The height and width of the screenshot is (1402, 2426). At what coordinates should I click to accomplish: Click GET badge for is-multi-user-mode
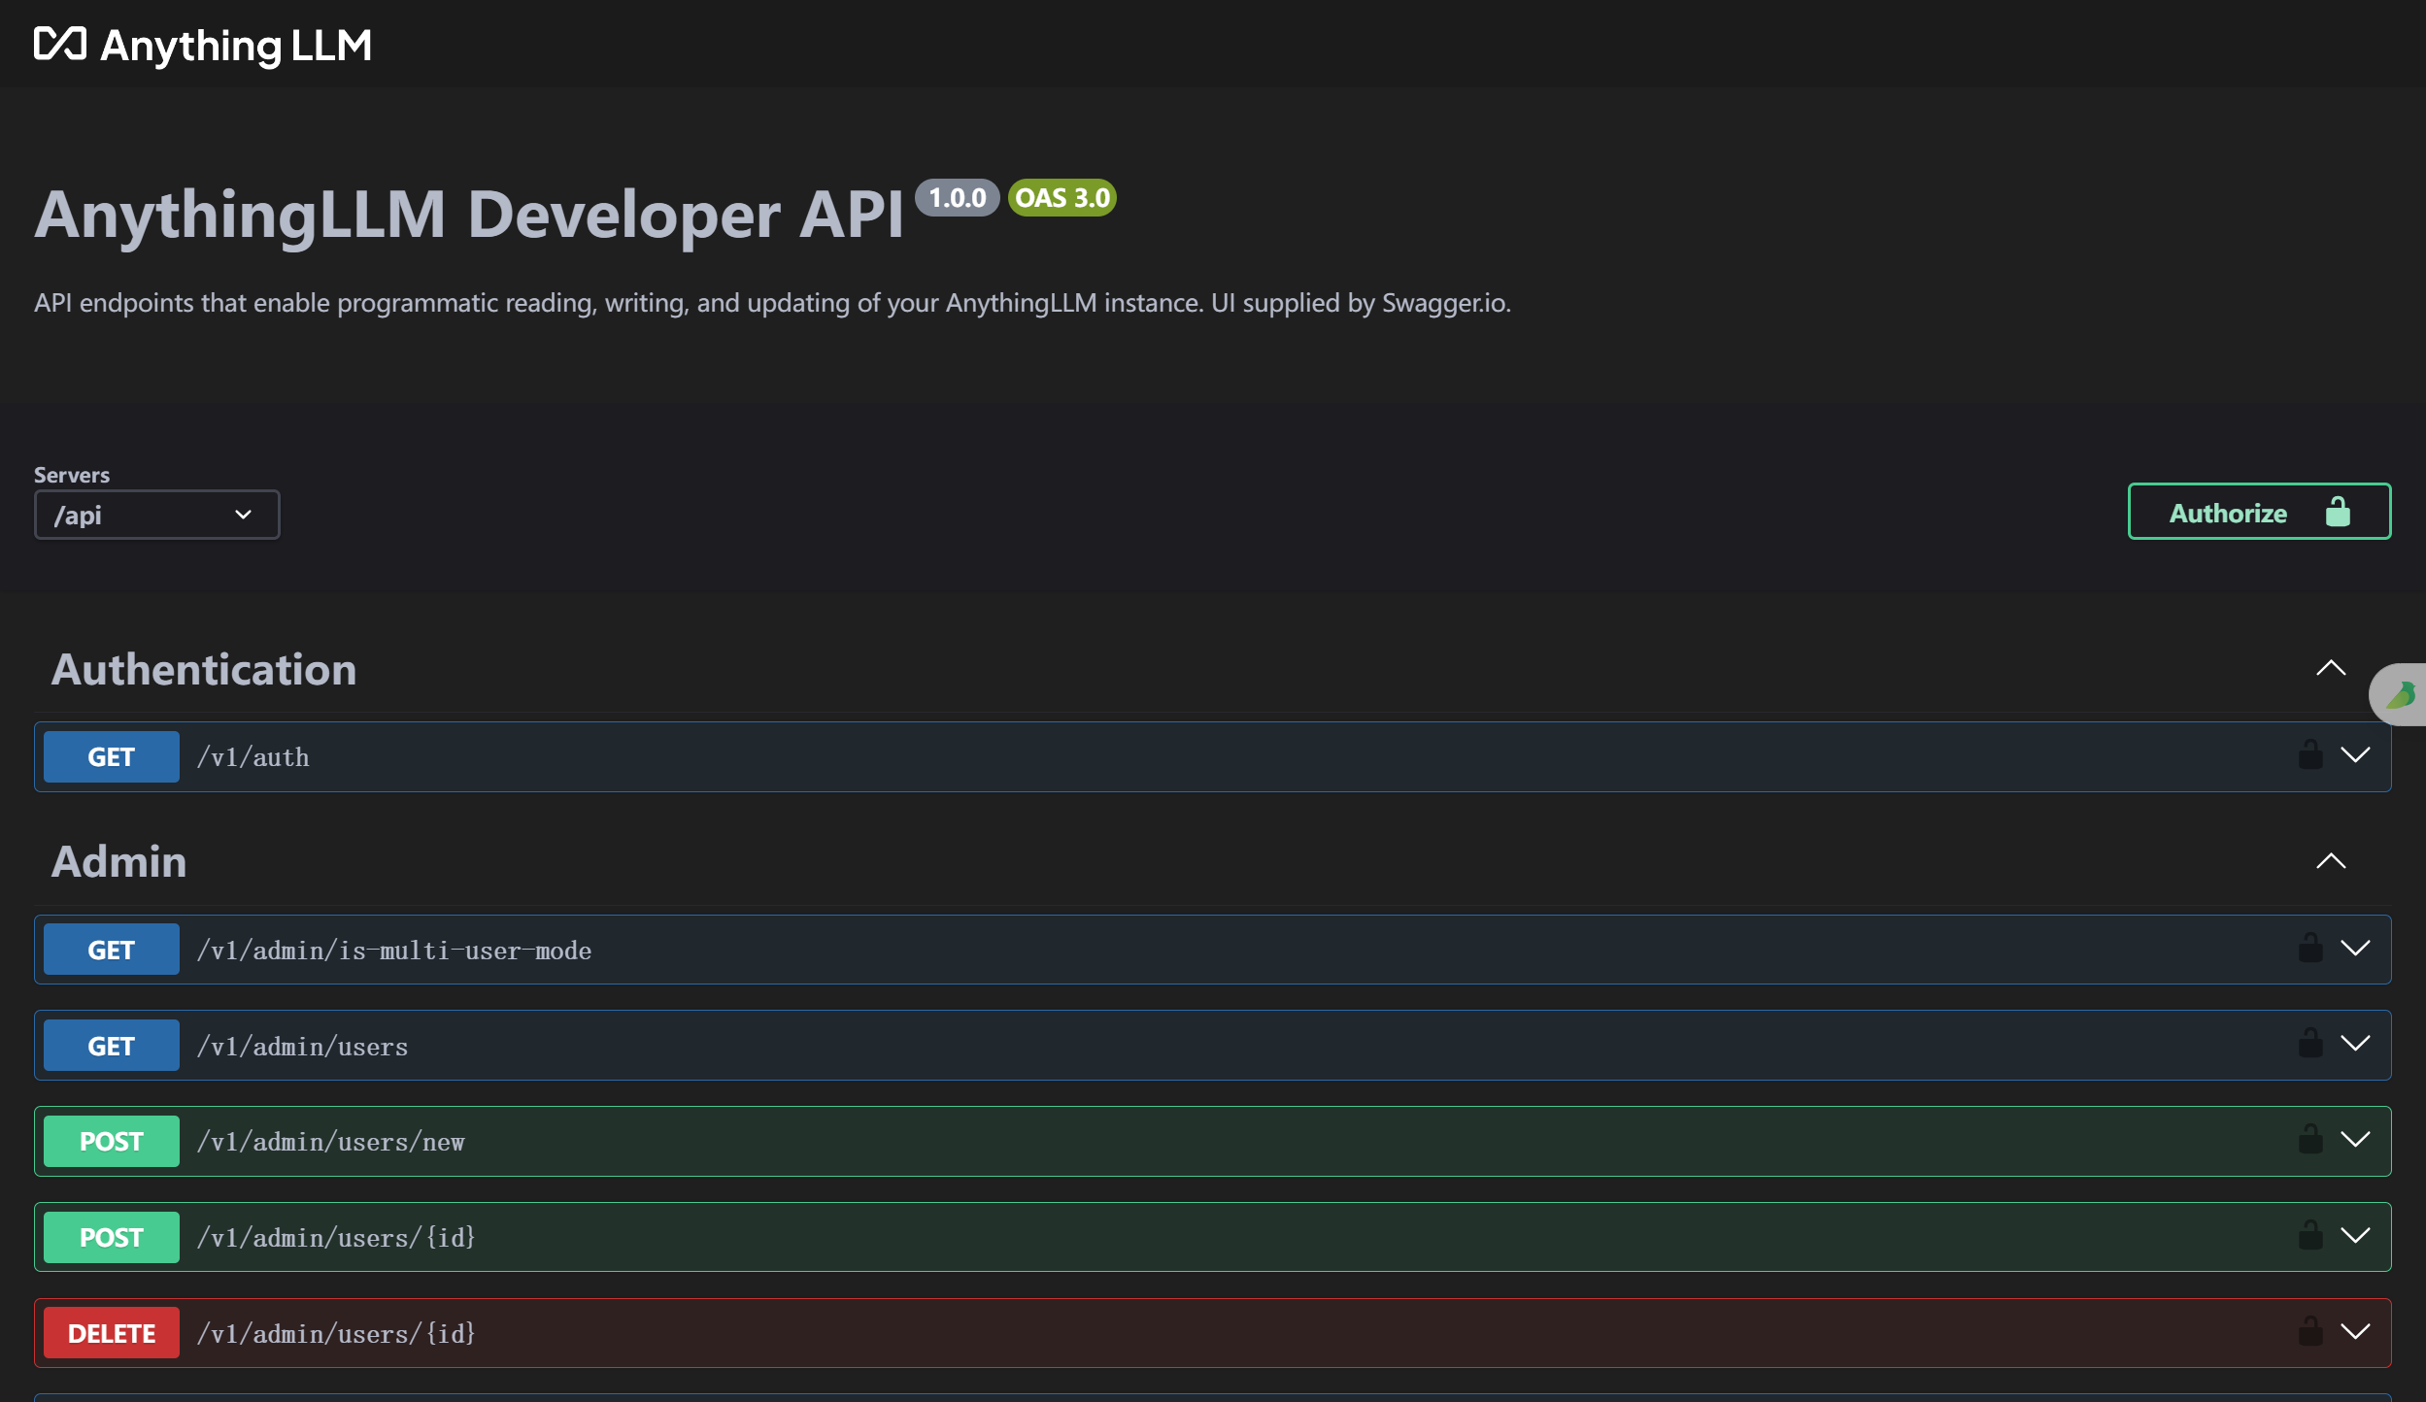coord(112,950)
